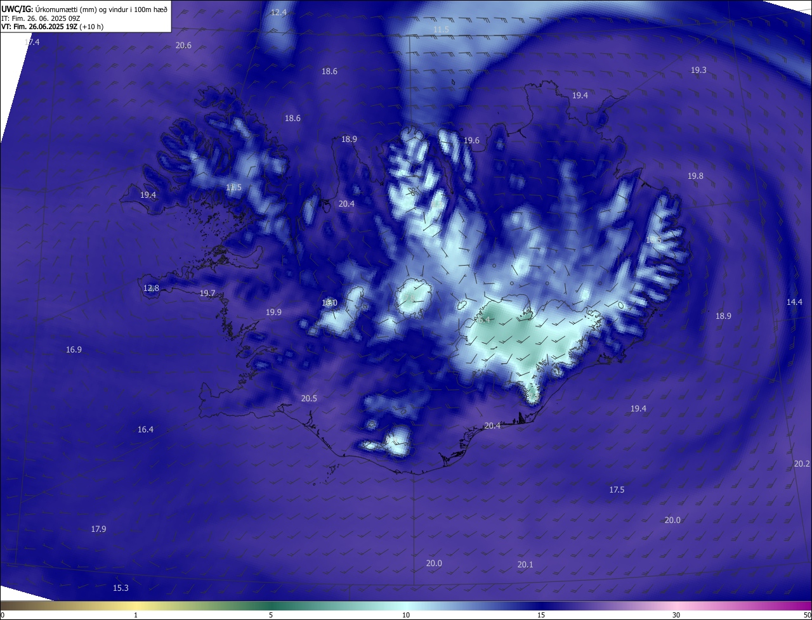Click the color scale tick label 50
Image resolution: width=812 pixels, height=620 pixels.
(807, 615)
